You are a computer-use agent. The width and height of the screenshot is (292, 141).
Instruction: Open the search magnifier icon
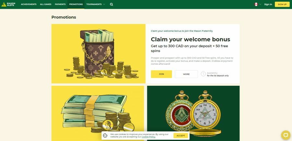pos(111,4)
